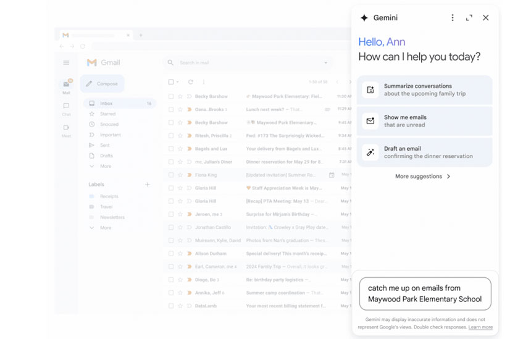Screen dimensions: 531x339
Task: Toggle importance marker on Jeroen email
Action: coord(190,214)
